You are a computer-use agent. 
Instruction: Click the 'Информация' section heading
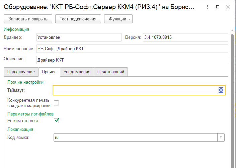[x=16, y=29]
